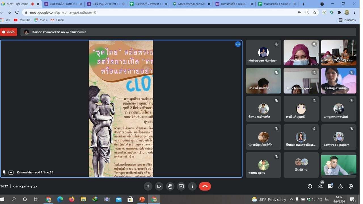Click the tile showing 60 more people

pyautogui.click(x=301, y=165)
